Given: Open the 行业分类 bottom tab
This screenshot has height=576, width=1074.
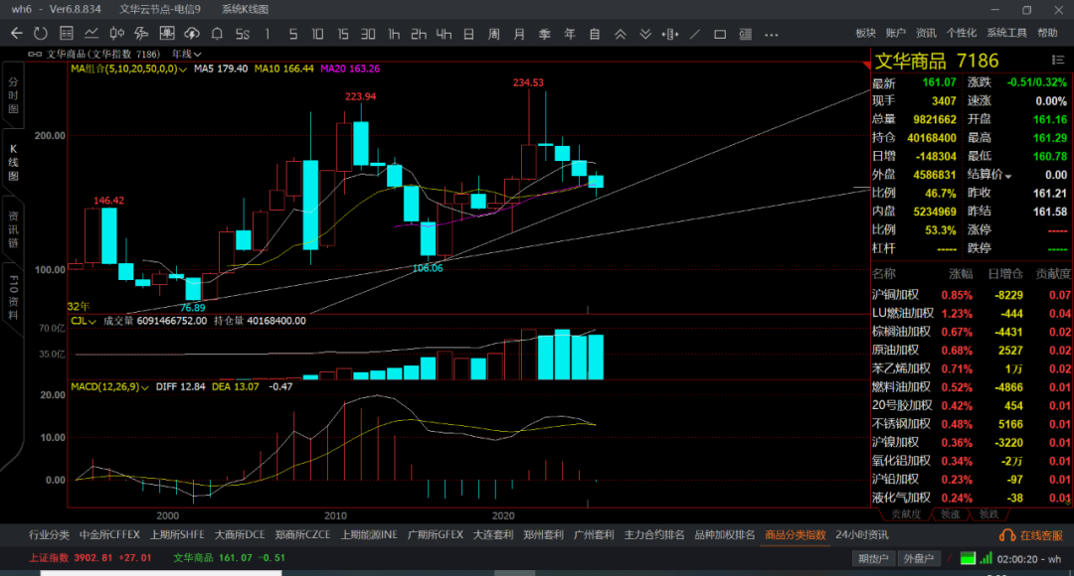Looking at the screenshot, I should [x=50, y=535].
